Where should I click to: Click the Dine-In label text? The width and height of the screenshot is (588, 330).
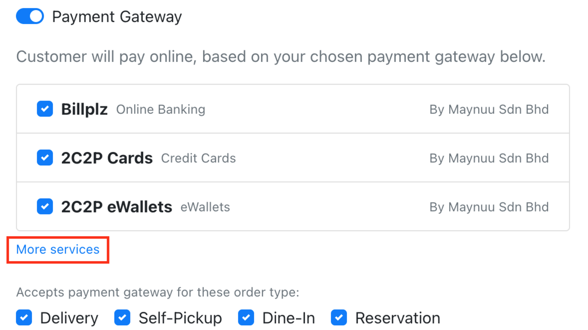[x=288, y=318]
